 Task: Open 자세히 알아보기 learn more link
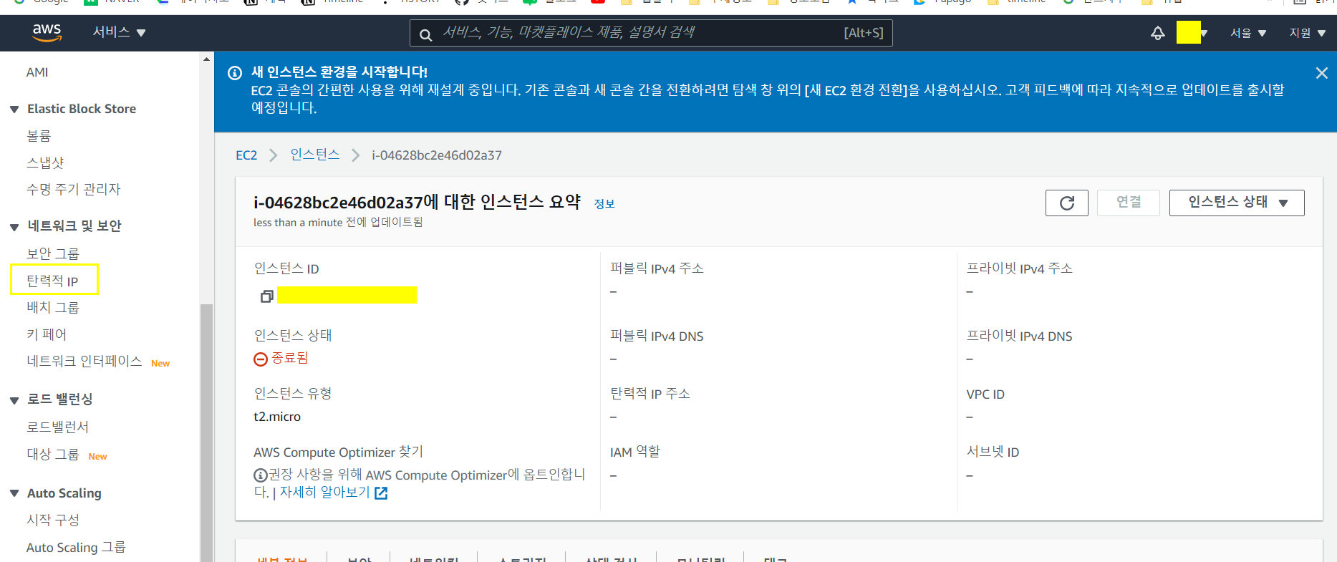coord(325,493)
